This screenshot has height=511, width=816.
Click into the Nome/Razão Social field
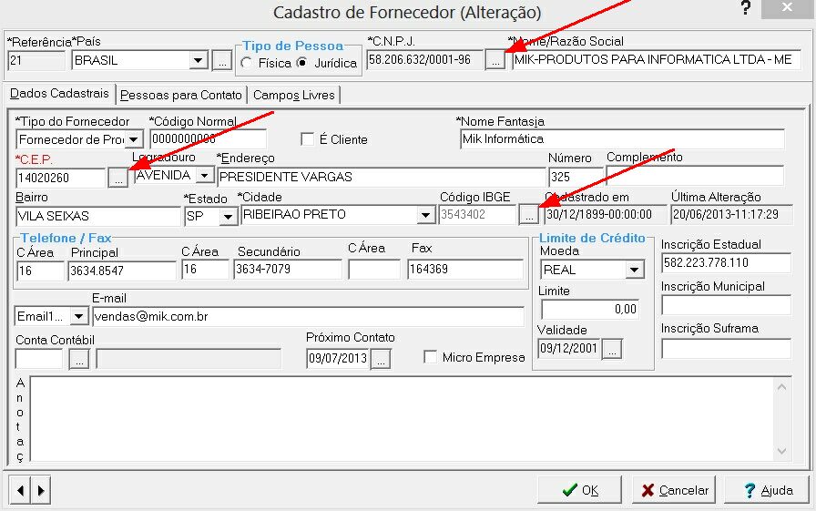(x=657, y=60)
